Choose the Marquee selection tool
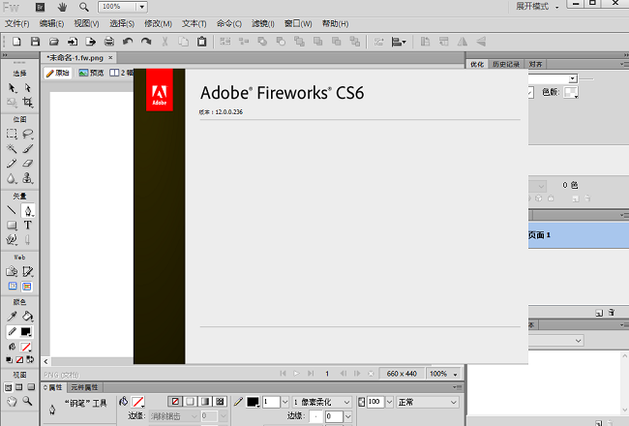 (12, 135)
